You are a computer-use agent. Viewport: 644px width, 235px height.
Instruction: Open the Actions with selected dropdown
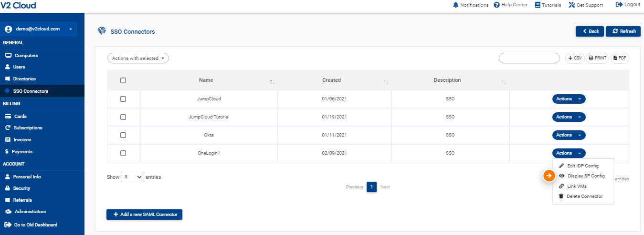(x=138, y=58)
